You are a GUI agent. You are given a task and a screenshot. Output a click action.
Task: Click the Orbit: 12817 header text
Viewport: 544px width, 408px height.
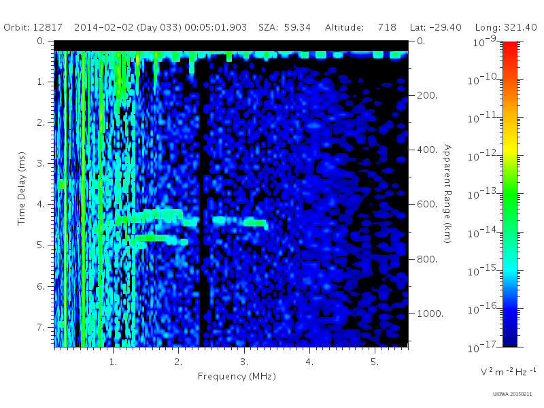coord(33,27)
